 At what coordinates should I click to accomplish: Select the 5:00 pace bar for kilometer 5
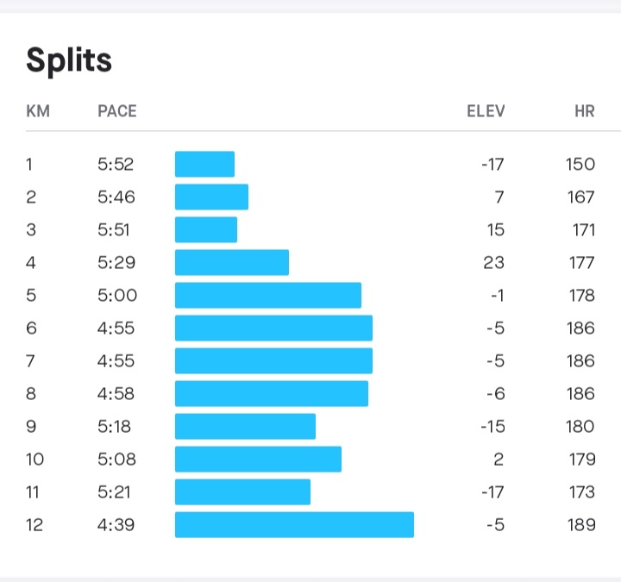pyautogui.click(x=268, y=296)
